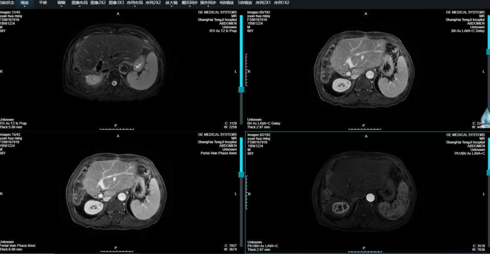The height and width of the screenshot is (254, 490).
Task: Toggle 翻页同步 page sync
Action: point(190,3)
